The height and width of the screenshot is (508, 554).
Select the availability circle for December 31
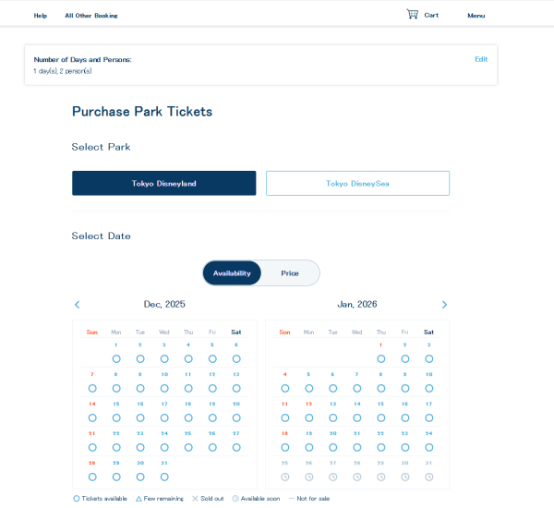pos(164,477)
